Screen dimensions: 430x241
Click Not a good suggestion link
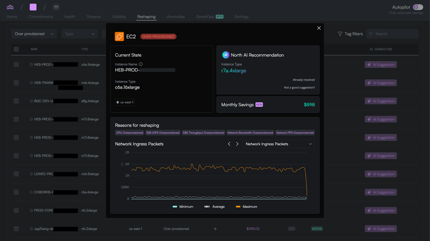point(299,88)
